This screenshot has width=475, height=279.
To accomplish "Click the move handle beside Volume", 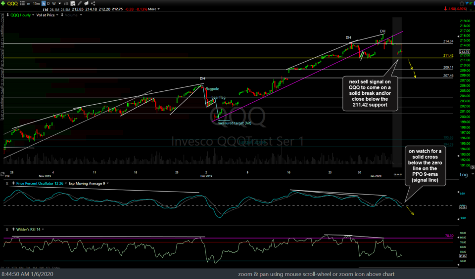I will (62, 15).
